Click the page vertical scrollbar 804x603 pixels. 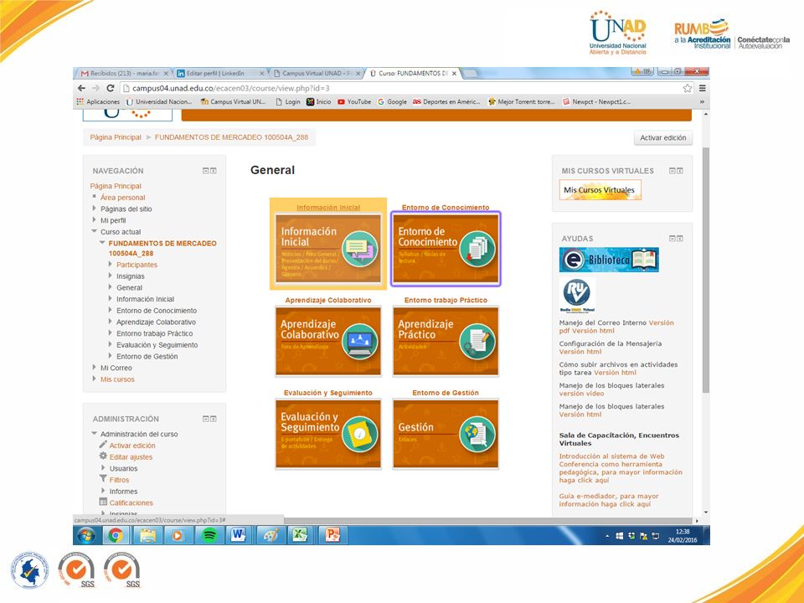tap(705, 271)
